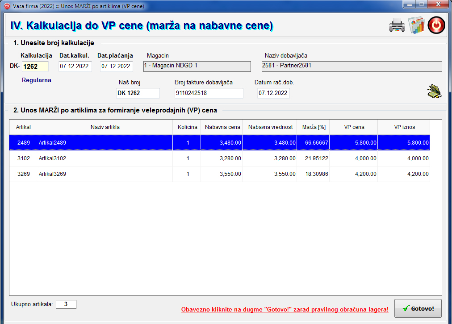Click the Kalkulacija number field 1262
Viewport: 452px width, 324px height.
point(35,66)
